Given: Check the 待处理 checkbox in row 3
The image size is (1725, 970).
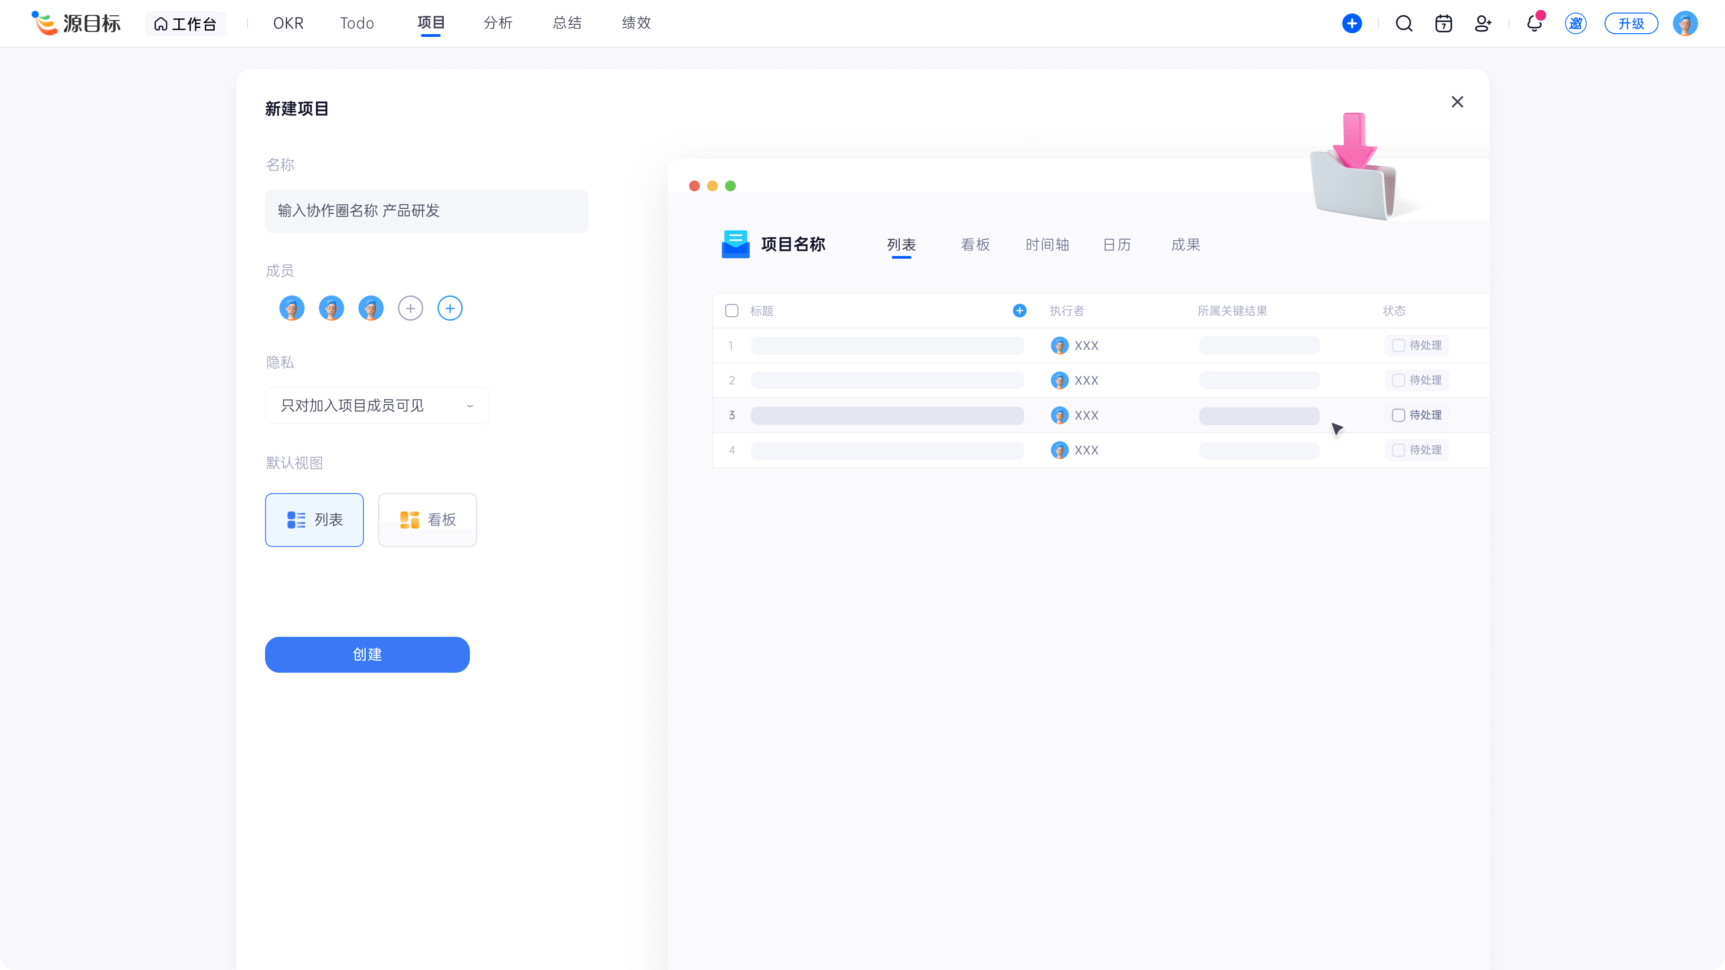Looking at the screenshot, I should pos(1398,415).
